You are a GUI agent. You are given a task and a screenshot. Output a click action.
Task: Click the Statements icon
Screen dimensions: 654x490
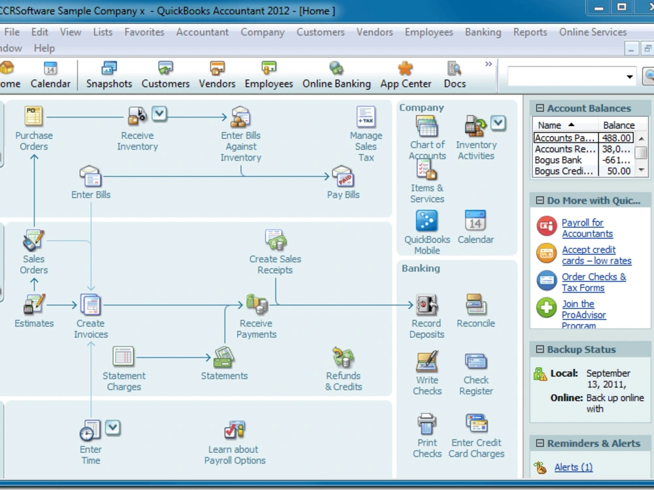coord(224,357)
